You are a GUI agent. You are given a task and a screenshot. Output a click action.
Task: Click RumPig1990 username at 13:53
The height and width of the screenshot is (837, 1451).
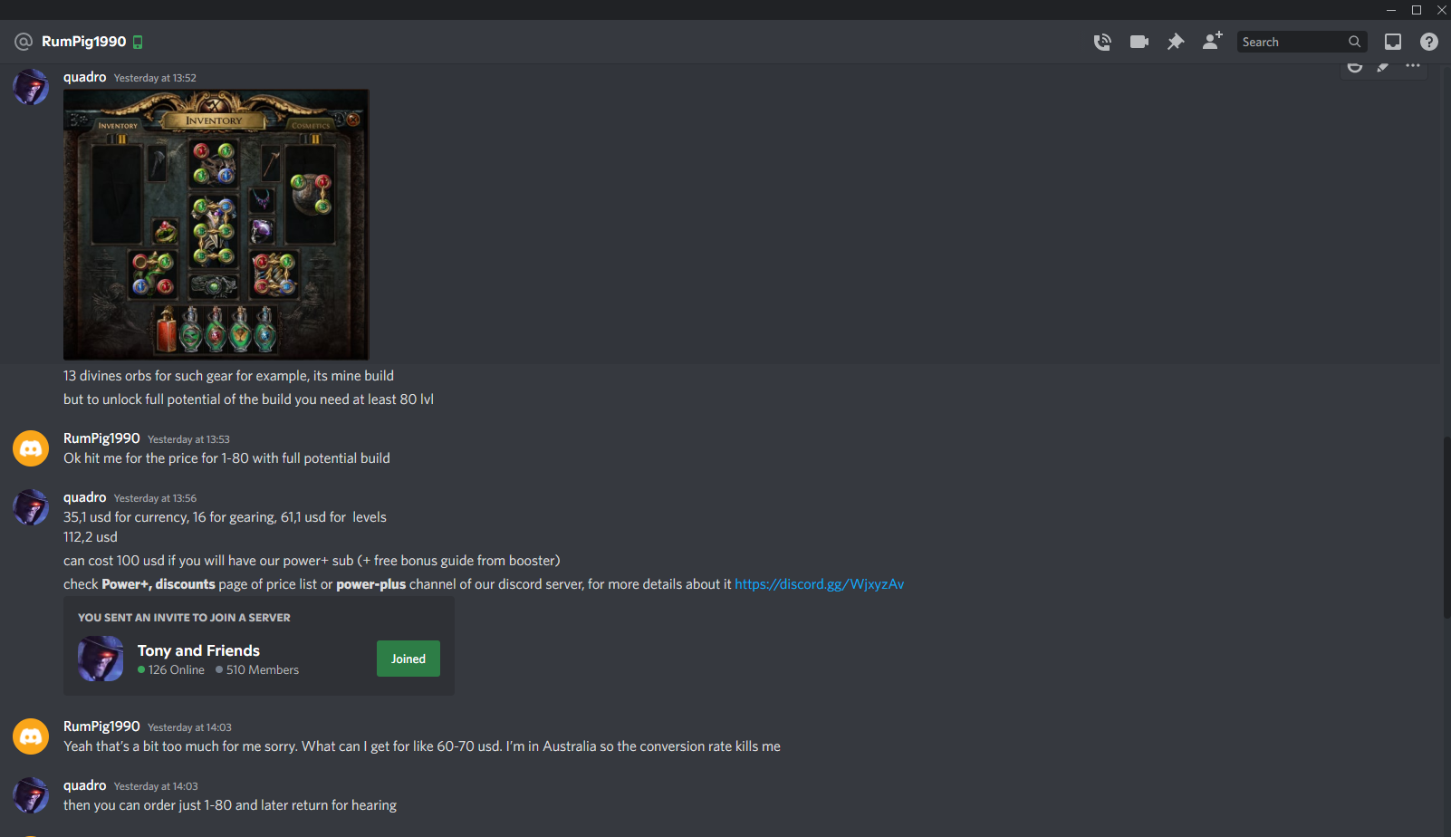(101, 438)
